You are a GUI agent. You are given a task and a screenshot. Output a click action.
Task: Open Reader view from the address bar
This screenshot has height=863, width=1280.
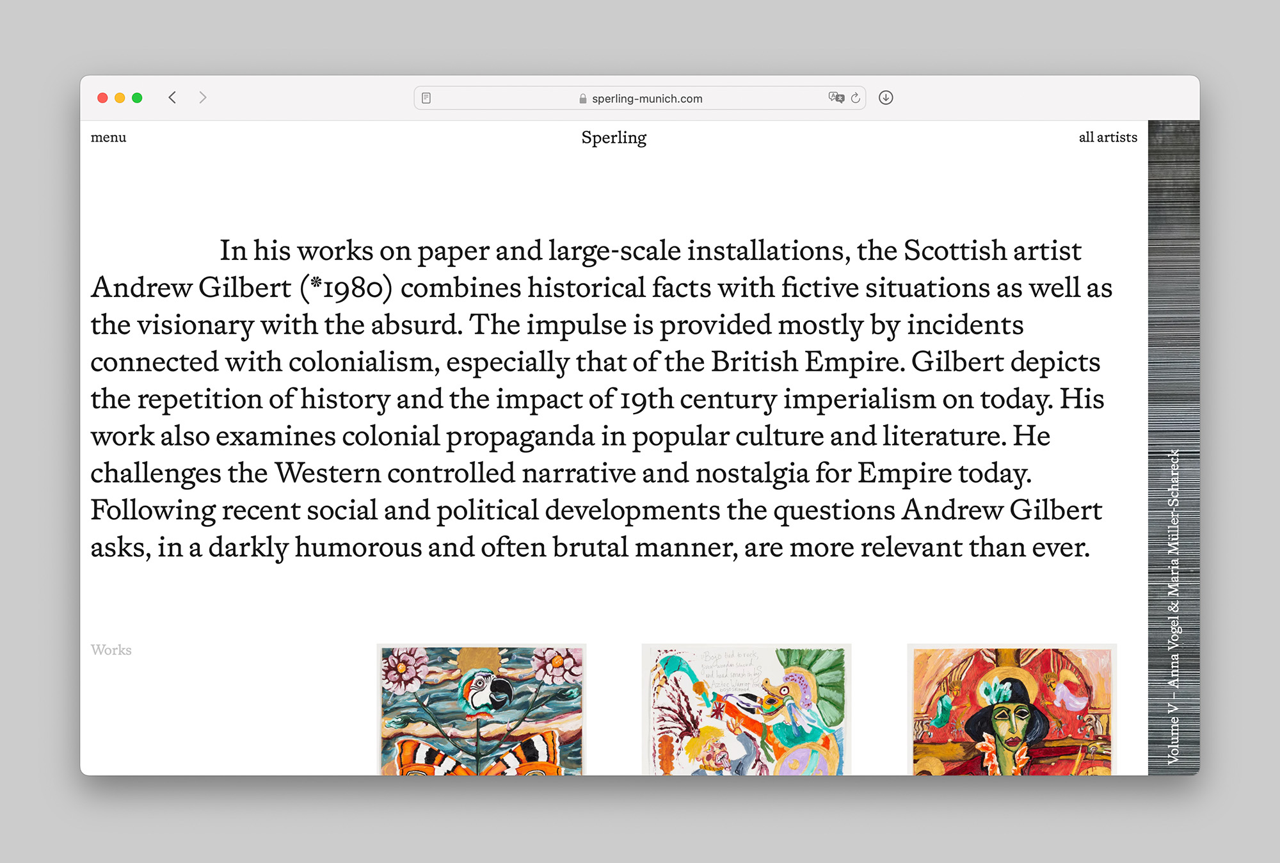tap(426, 98)
